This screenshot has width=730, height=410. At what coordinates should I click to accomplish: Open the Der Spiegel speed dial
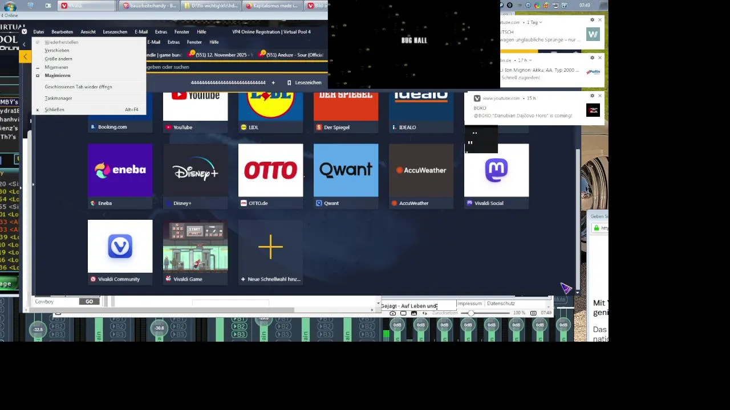click(346, 113)
